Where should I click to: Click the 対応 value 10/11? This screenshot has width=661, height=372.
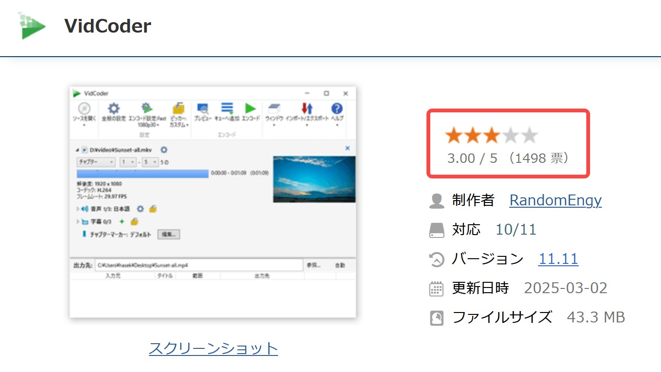coord(516,230)
